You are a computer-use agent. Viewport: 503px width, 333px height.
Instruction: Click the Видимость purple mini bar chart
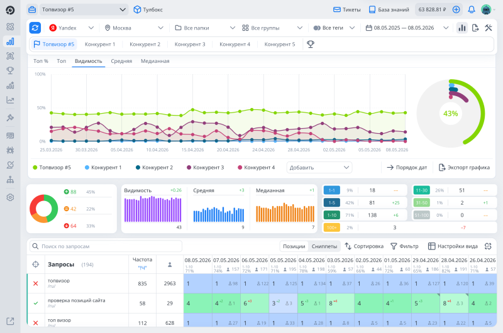pos(153,210)
